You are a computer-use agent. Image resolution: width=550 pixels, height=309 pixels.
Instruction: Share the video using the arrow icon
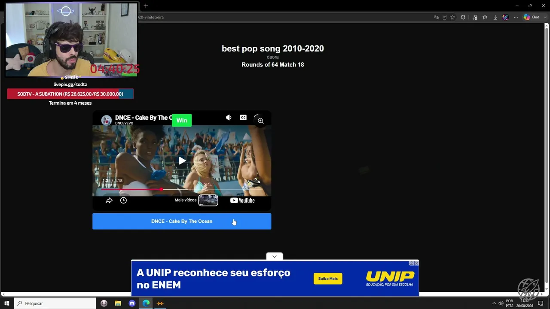tap(109, 200)
